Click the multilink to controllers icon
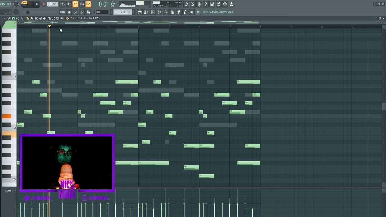386x217 pixels. [82, 12]
